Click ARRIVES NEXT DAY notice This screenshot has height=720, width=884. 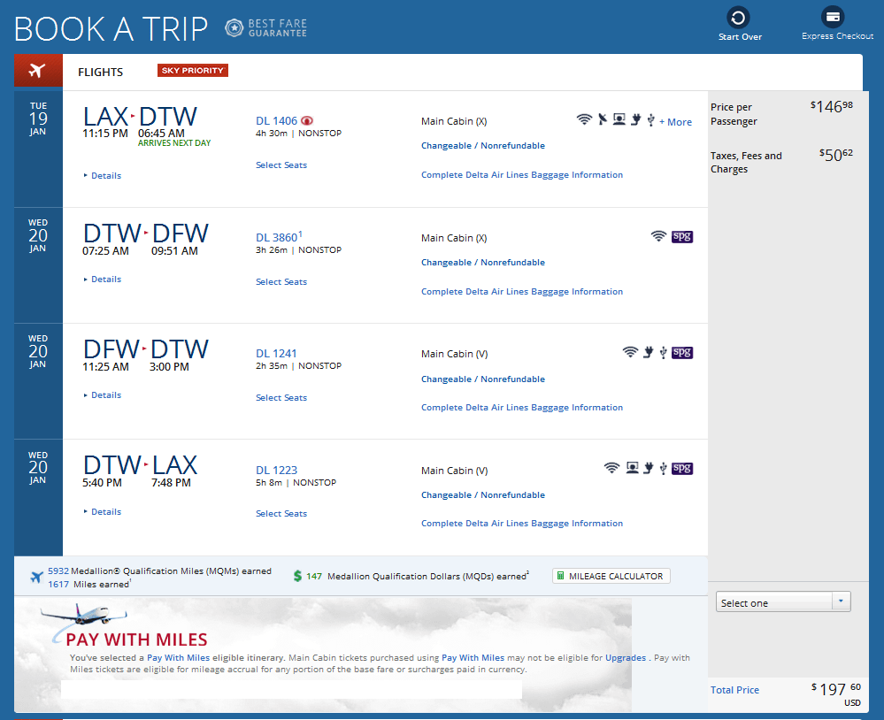pyautogui.click(x=174, y=143)
